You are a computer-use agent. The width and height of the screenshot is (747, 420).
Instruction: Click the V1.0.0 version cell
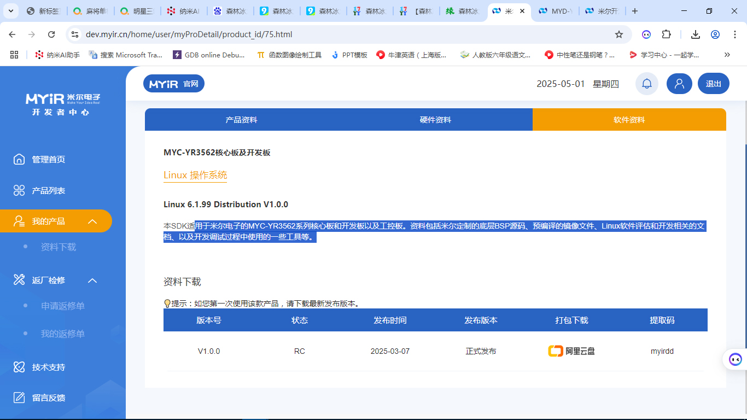click(x=209, y=351)
